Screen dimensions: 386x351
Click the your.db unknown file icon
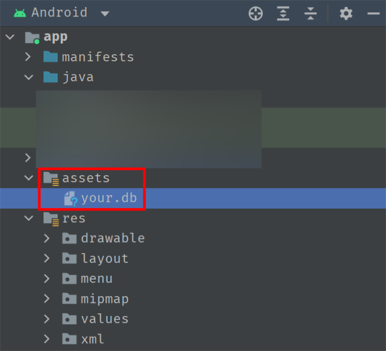coord(71,199)
